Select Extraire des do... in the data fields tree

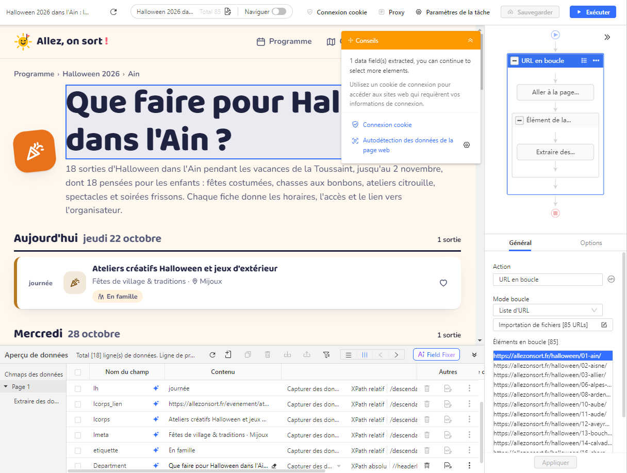click(x=36, y=401)
